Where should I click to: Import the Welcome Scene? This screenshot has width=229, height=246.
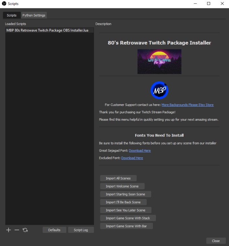[122, 186]
